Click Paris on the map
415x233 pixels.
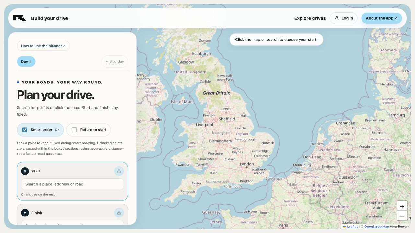coord(283,225)
